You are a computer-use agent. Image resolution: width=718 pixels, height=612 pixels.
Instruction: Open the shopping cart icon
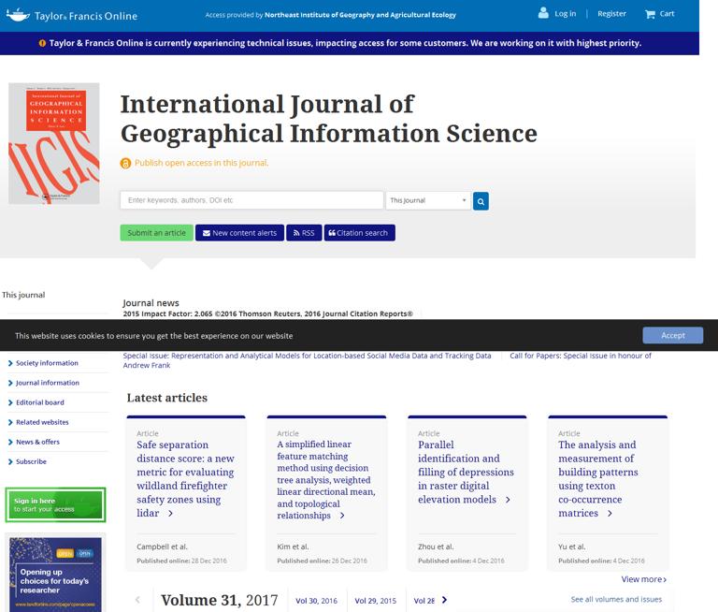pyautogui.click(x=650, y=14)
